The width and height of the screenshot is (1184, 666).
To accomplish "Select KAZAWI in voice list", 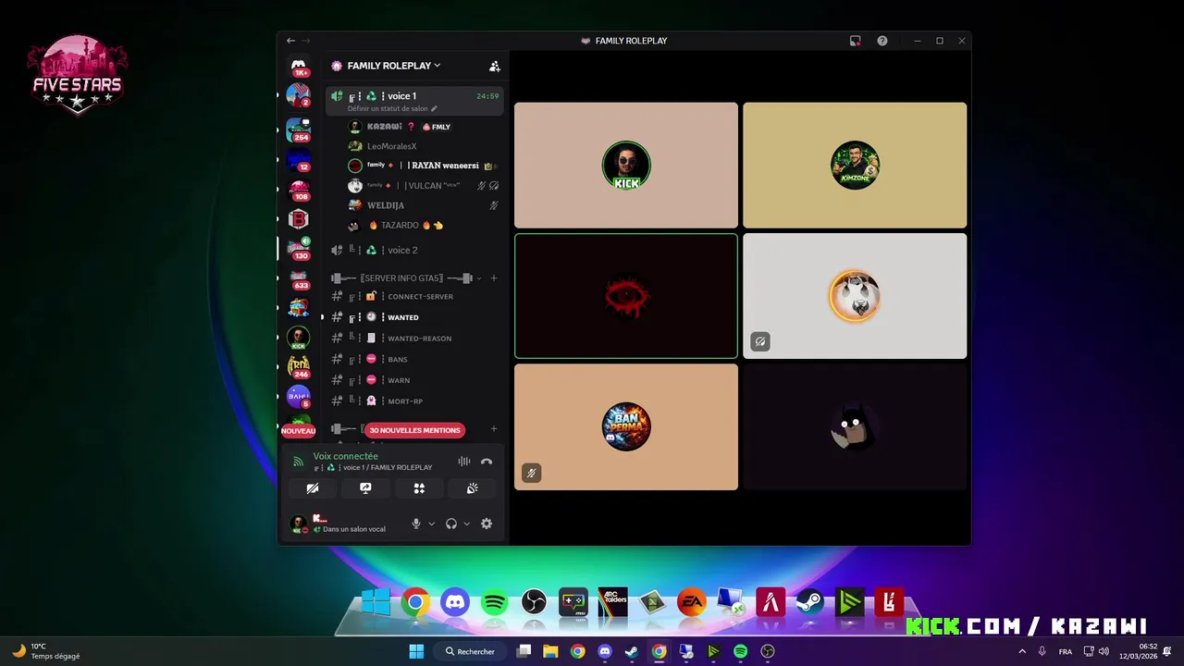I will (x=424, y=127).
